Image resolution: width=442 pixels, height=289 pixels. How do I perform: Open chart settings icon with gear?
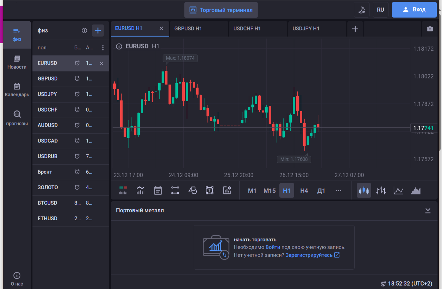point(227,191)
